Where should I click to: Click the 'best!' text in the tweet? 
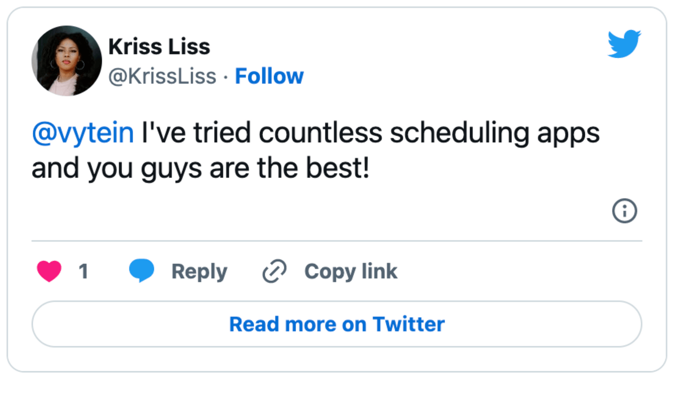tap(337, 168)
